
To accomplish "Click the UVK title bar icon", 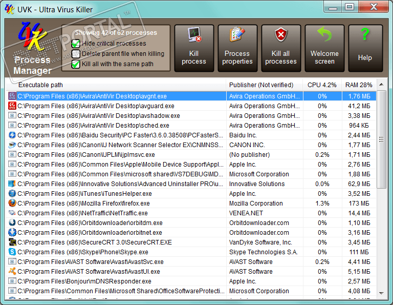I will pos(10,10).
